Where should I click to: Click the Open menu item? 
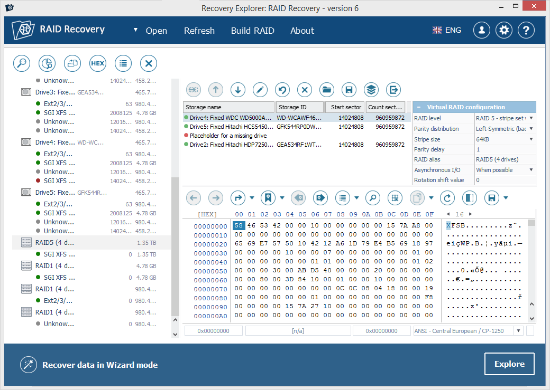157,31
